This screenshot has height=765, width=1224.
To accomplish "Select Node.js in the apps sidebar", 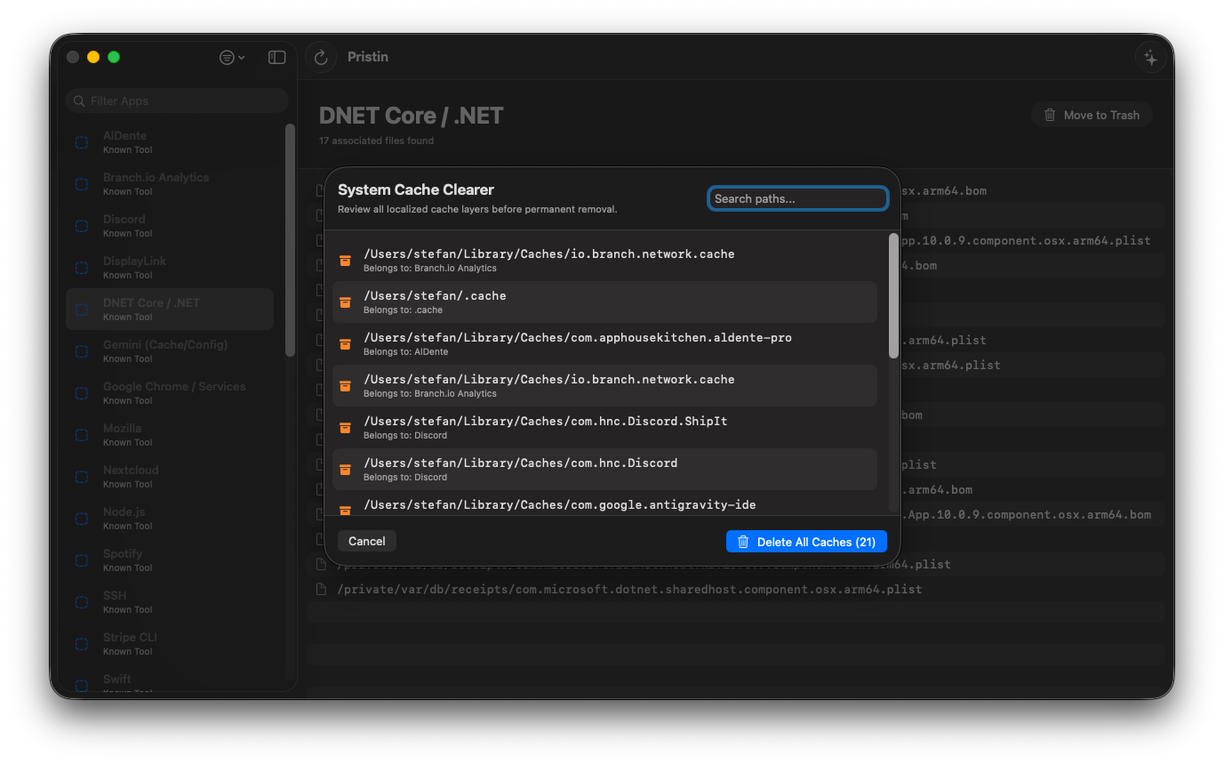I will pyautogui.click(x=170, y=518).
